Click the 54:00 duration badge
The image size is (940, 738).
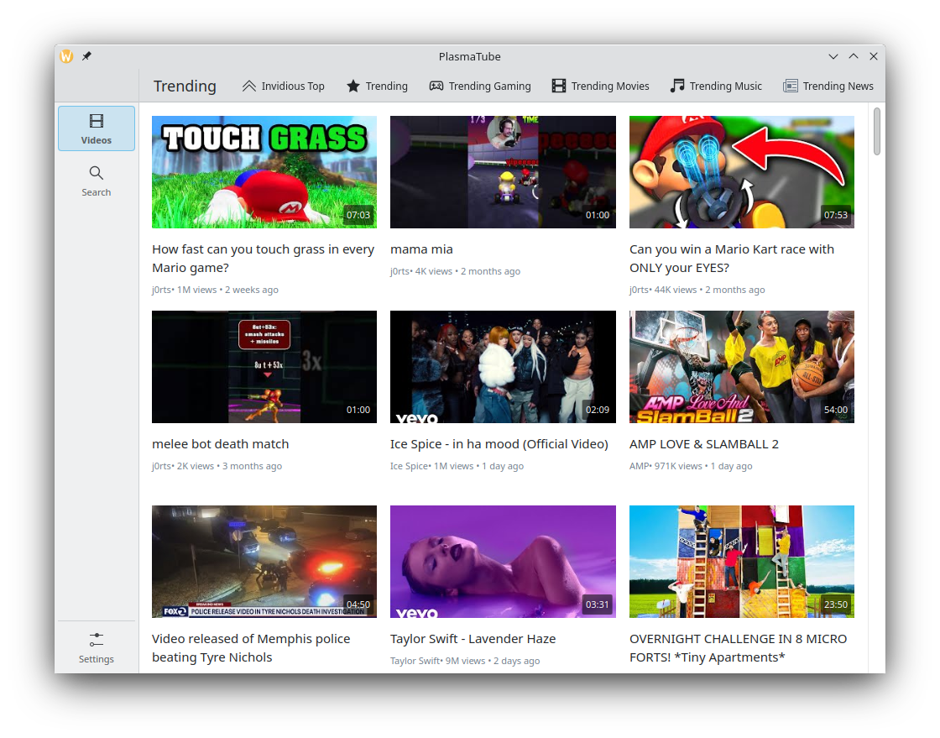(x=836, y=410)
